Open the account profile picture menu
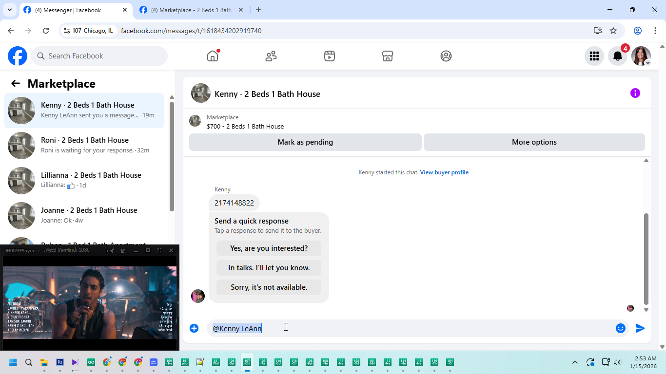 pyautogui.click(x=641, y=56)
